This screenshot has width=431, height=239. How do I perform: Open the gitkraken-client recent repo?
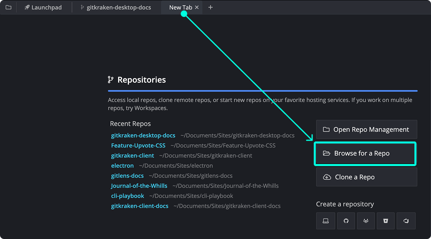point(133,156)
